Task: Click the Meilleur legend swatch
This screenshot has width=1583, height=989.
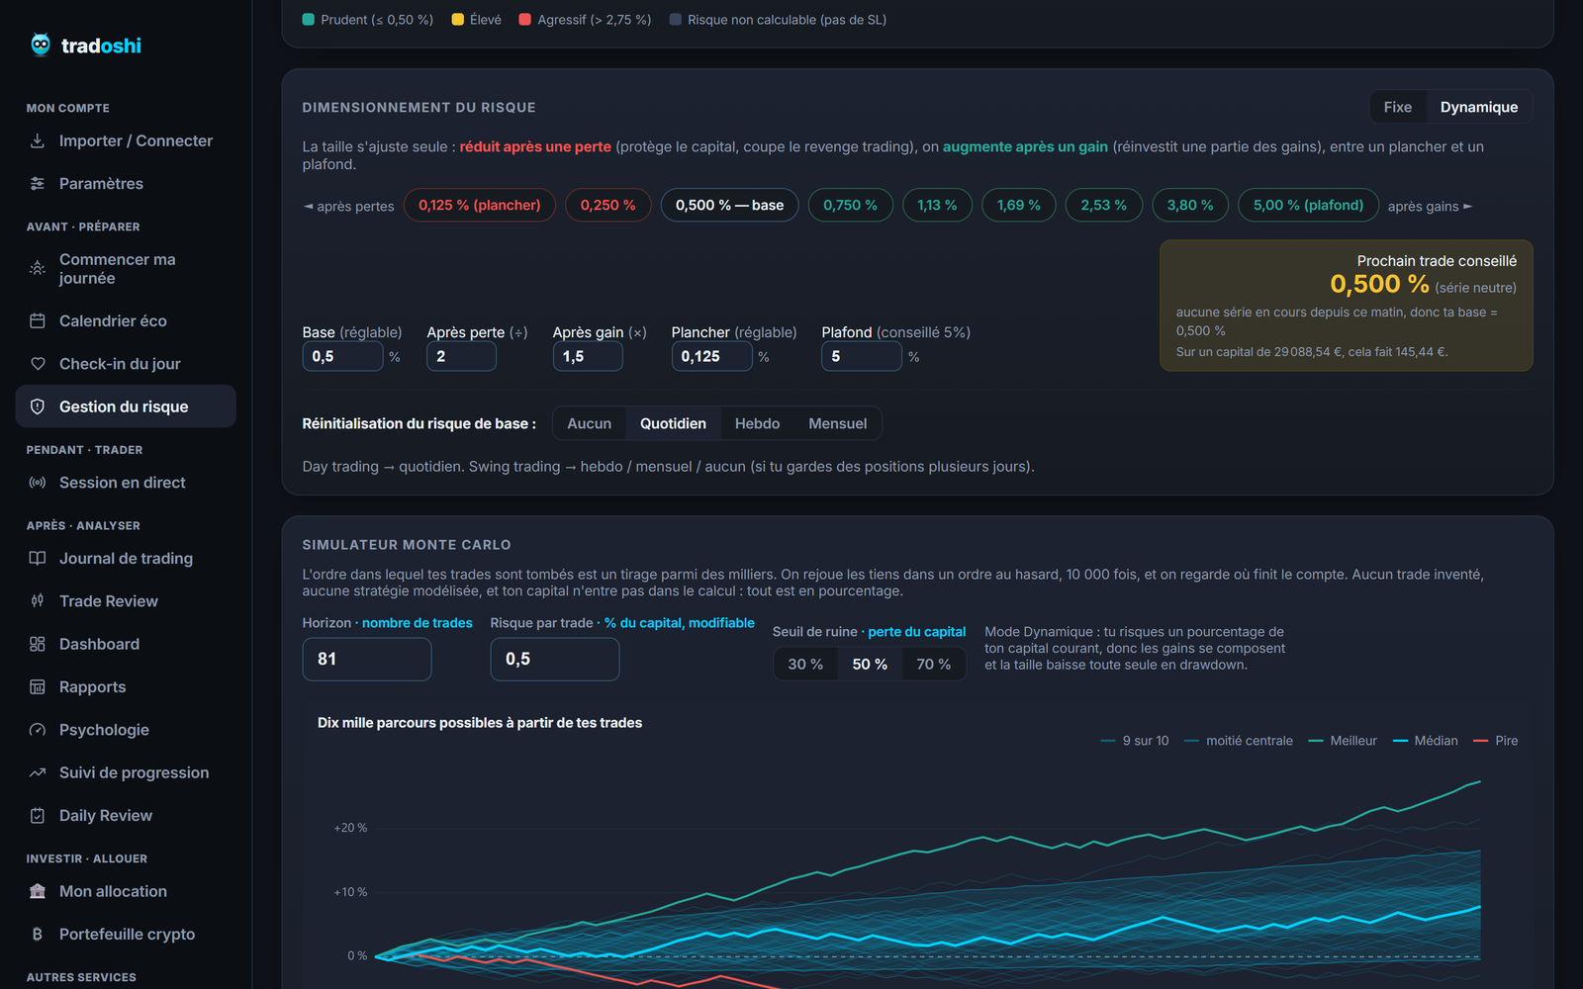Action: pos(1316,741)
